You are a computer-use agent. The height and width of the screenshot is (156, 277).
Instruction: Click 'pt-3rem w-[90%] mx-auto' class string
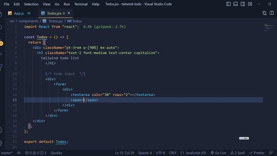click(x=90, y=48)
